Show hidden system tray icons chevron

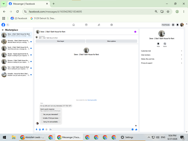point(149,137)
